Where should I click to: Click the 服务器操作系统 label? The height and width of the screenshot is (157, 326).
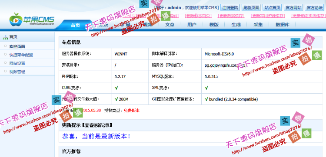tap(77, 54)
